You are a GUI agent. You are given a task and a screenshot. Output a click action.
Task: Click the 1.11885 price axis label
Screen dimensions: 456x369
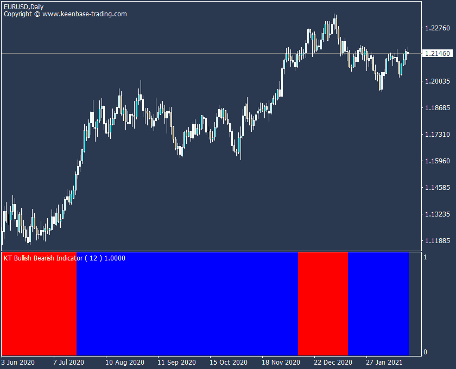pos(438,241)
